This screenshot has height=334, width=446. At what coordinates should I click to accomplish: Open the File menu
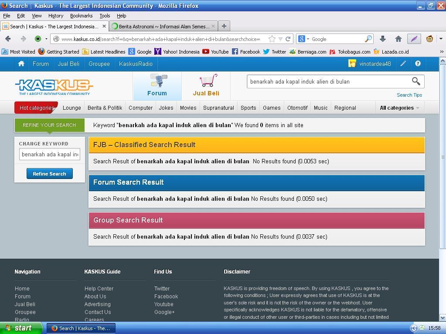[x=7, y=16]
